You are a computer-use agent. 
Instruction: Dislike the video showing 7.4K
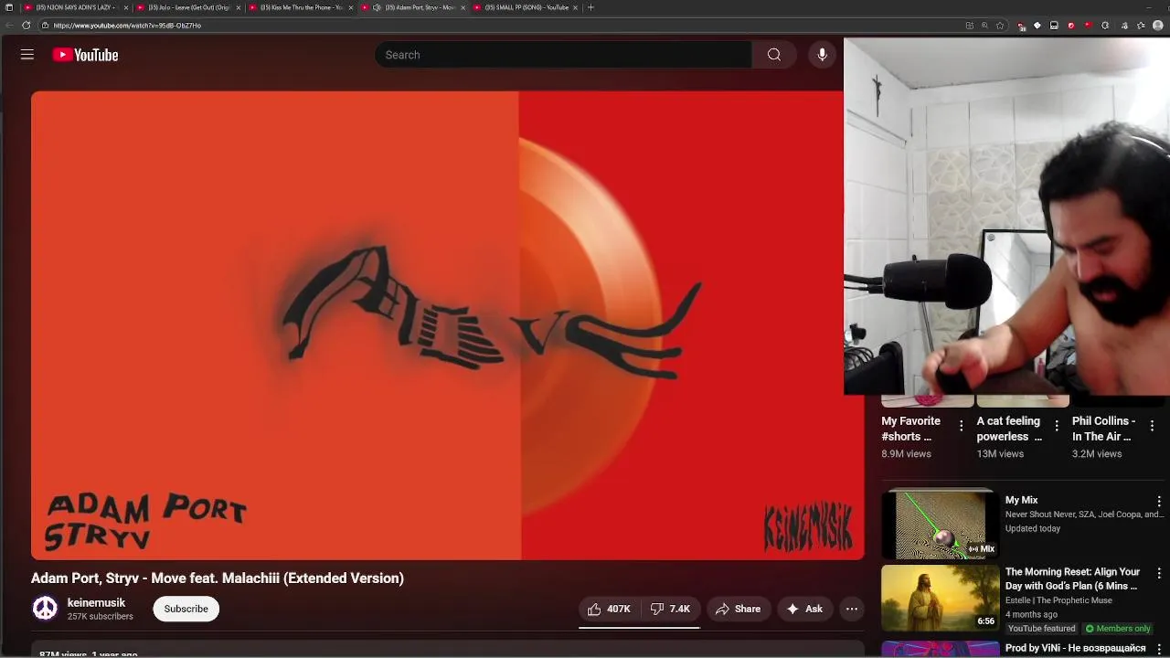[x=670, y=609]
